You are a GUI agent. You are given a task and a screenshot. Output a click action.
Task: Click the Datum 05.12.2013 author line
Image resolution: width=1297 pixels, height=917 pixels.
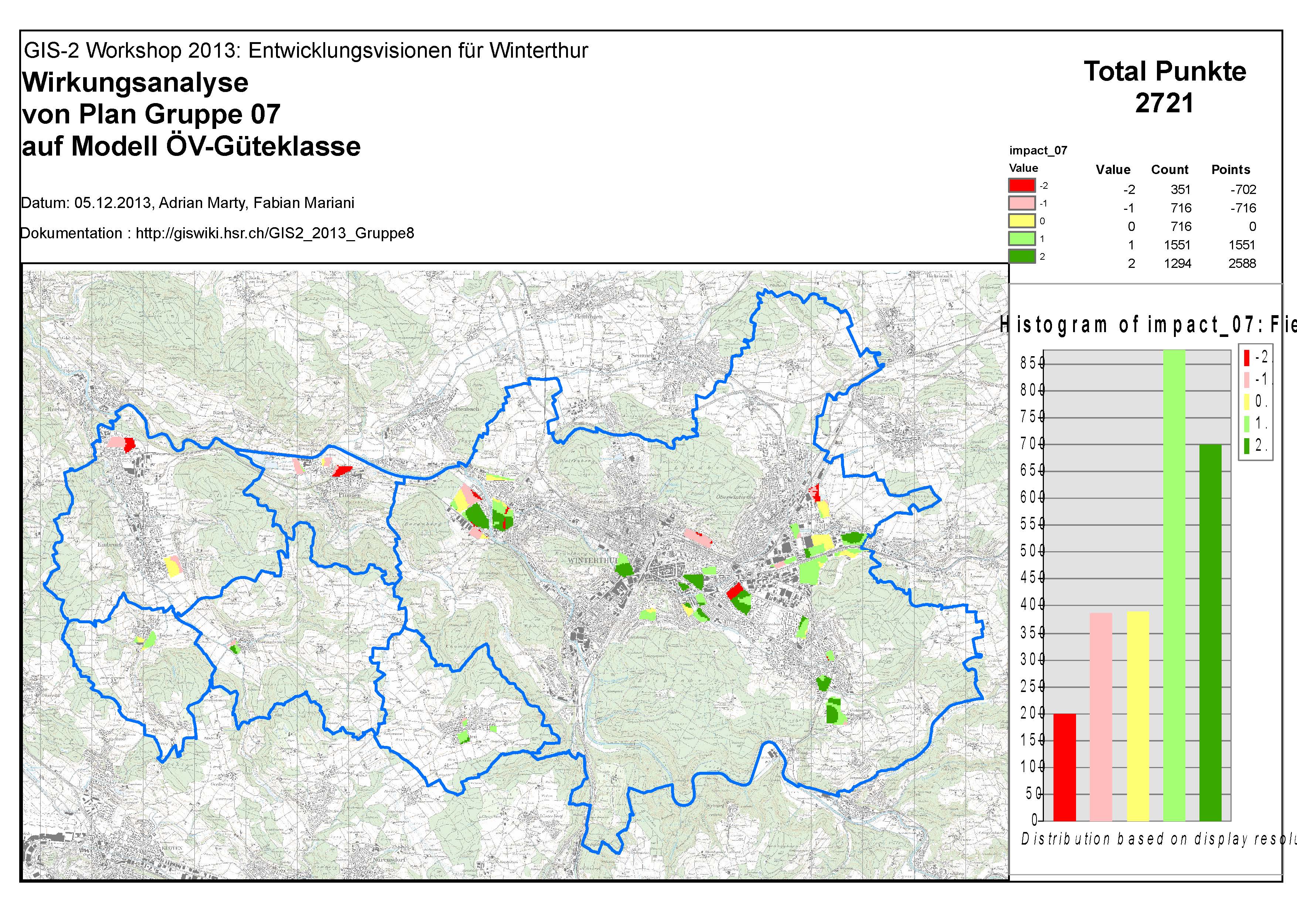(x=188, y=203)
